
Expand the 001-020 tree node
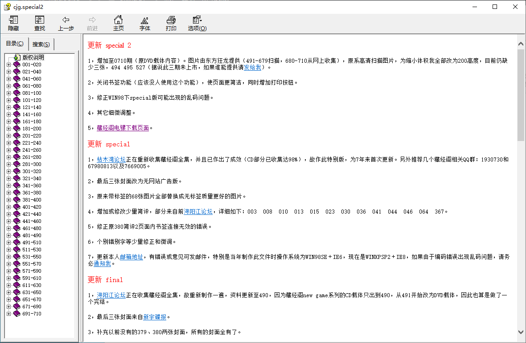(x=8, y=65)
